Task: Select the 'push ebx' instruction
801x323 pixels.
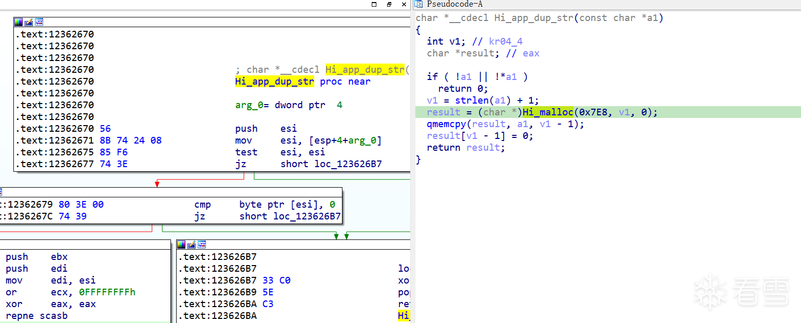Action: (x=36, y=257)
